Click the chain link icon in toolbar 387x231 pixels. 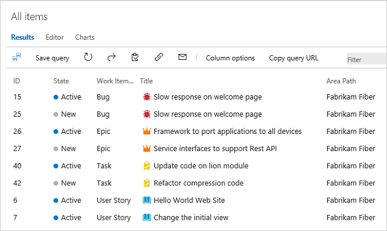[x=158, y=57]
